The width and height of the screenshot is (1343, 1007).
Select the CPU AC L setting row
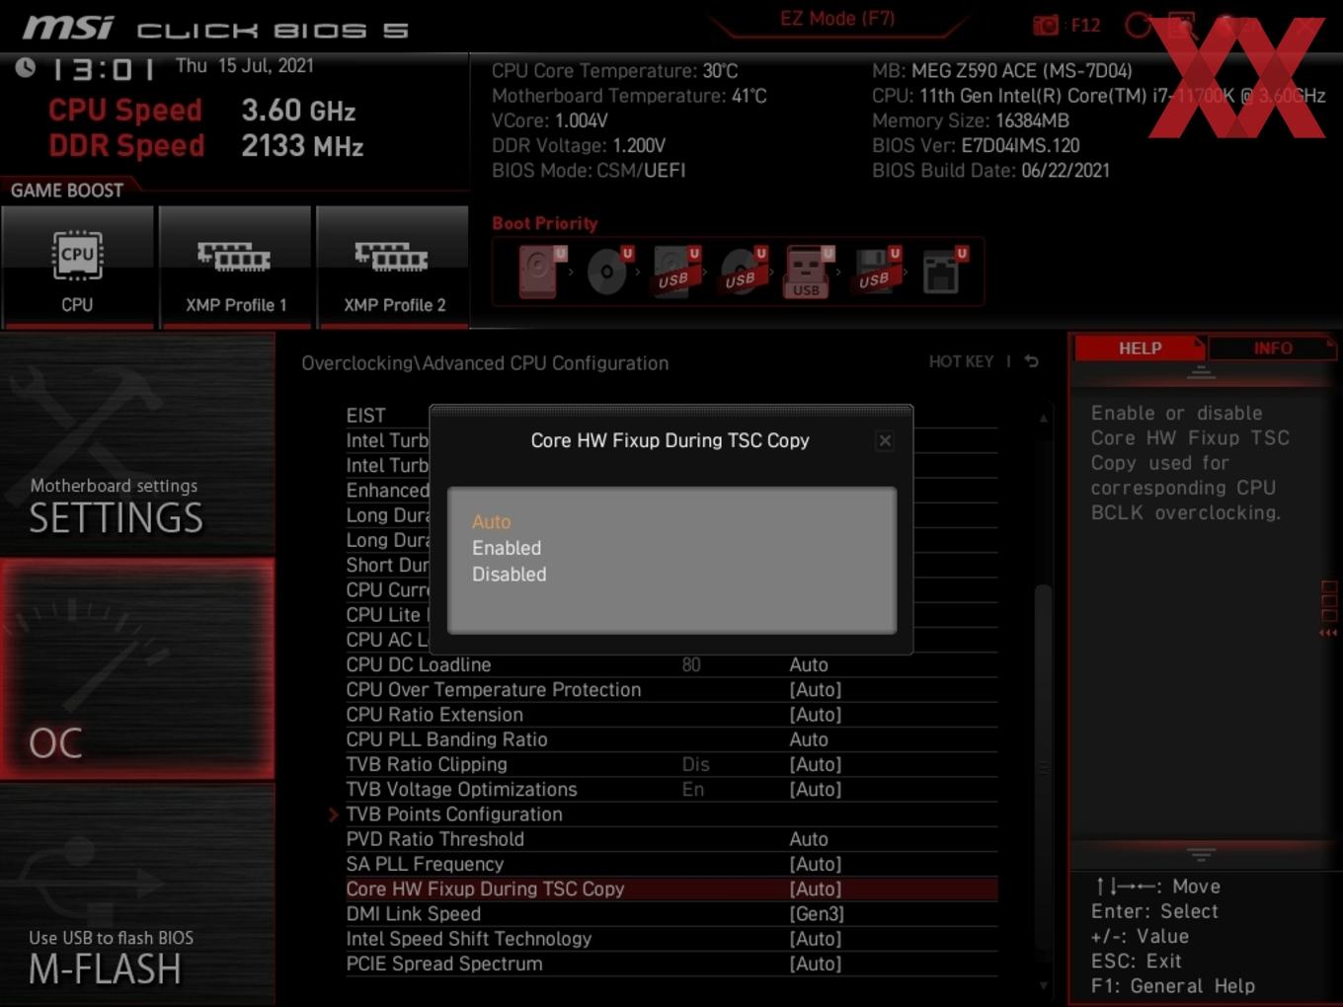[x=387, y=640]
